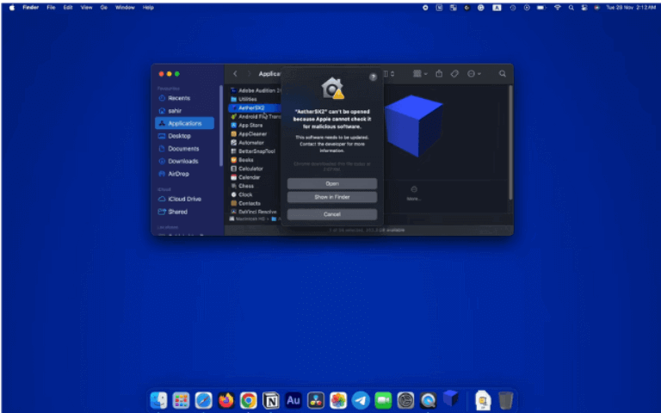Open Photos from the Dock

point(338,400)
